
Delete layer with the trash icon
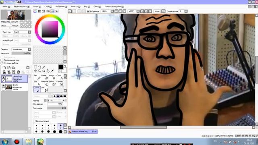tap(19, 72)
